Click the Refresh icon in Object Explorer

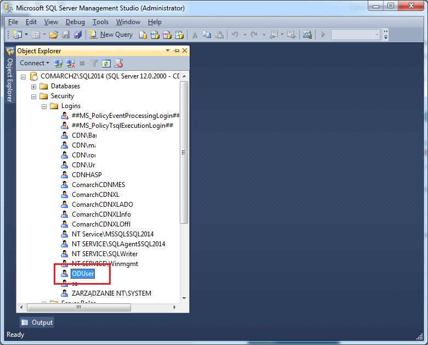106,64
